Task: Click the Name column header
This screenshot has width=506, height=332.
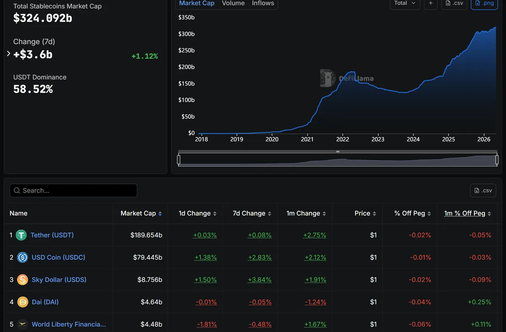Action: tap(19, 213)
